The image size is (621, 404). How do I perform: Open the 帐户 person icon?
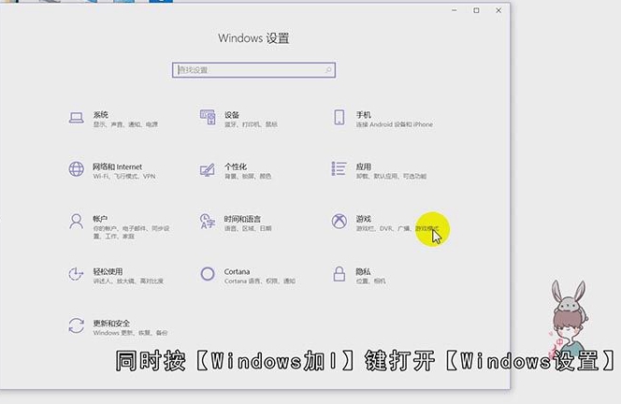77,222
